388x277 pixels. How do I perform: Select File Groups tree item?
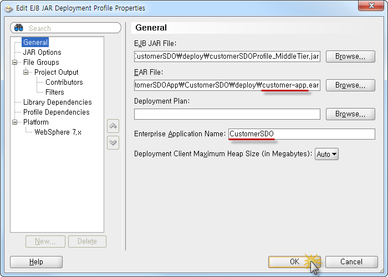point(41,62)
